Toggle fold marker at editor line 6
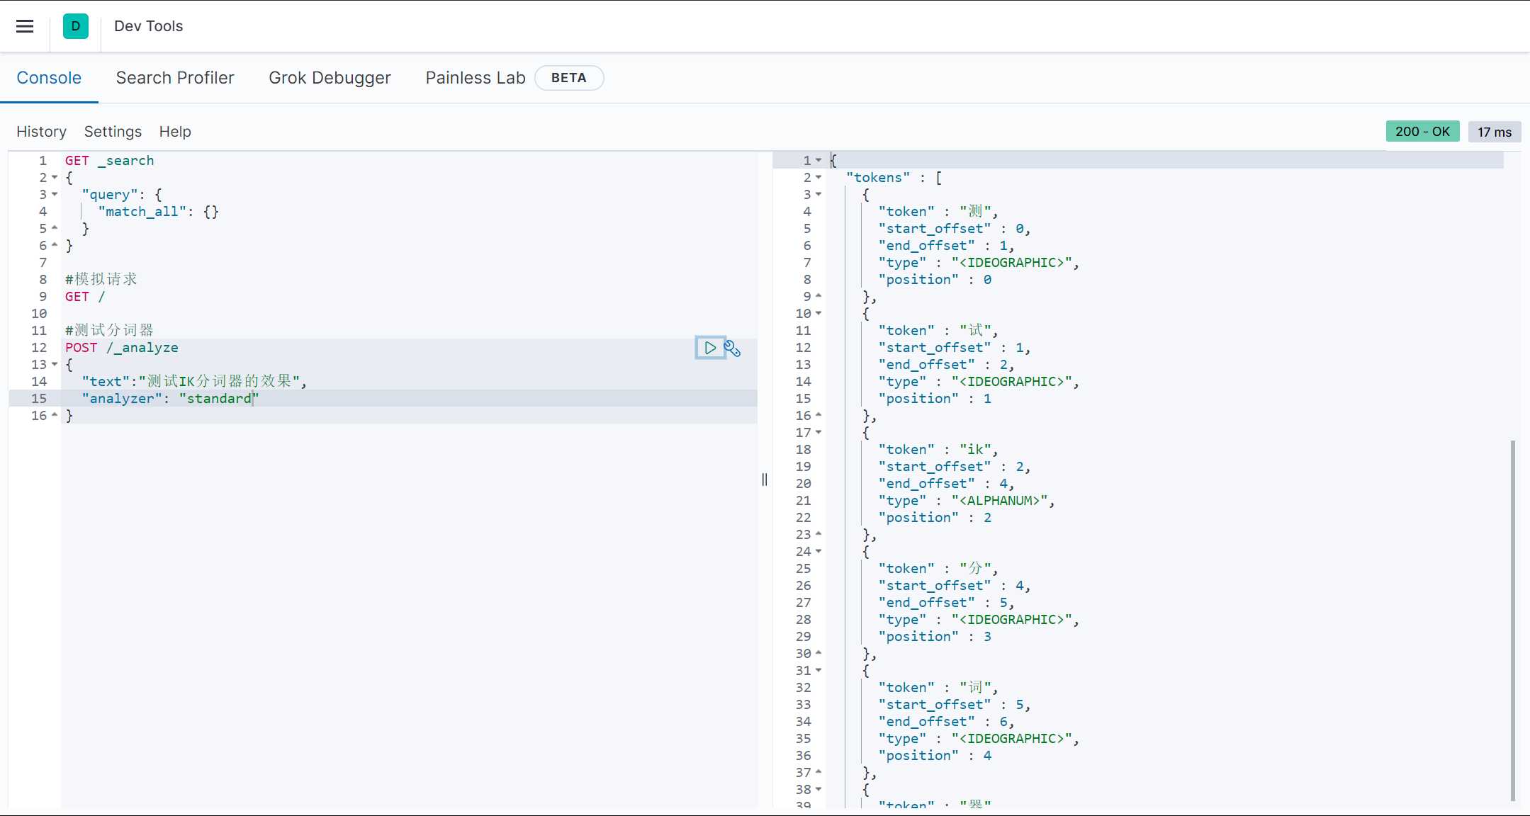Viewport: 1530px width, 816px height. [55, 246]
